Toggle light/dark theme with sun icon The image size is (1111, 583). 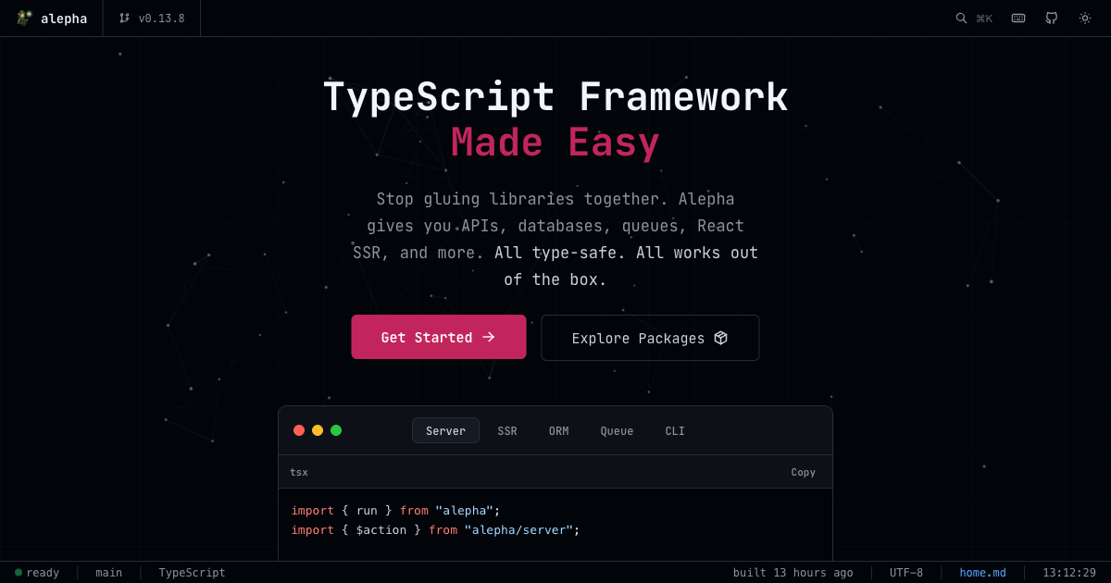tap(1085, 18)
